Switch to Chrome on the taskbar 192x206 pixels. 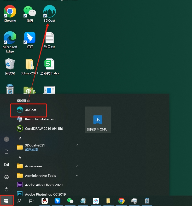pos(121,201)
